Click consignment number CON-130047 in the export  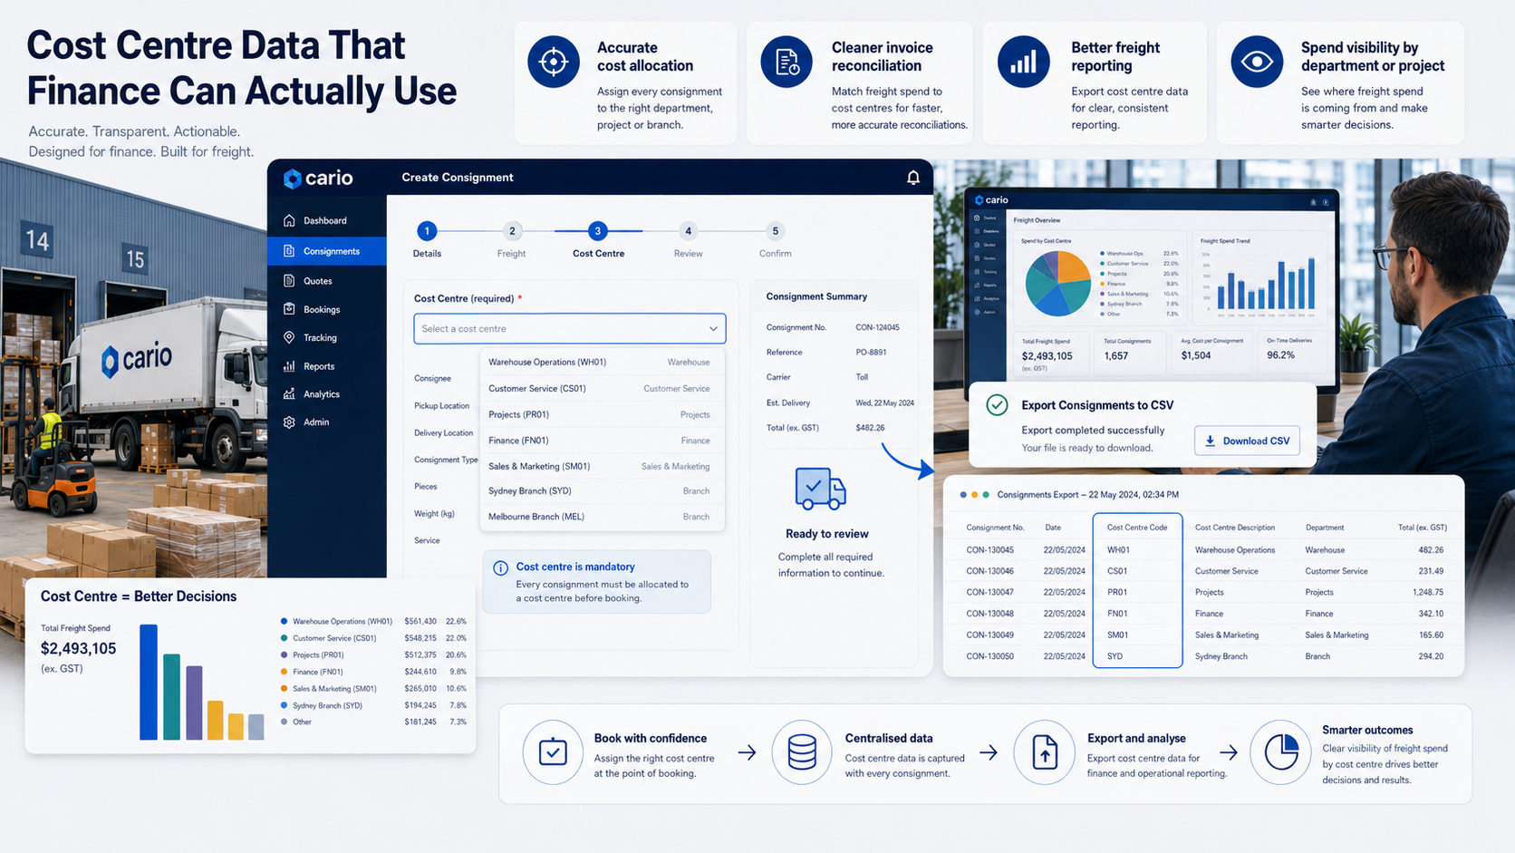pos(990,592)
